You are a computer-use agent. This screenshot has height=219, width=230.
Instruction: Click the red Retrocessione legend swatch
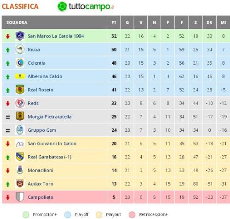pos(132,215)
